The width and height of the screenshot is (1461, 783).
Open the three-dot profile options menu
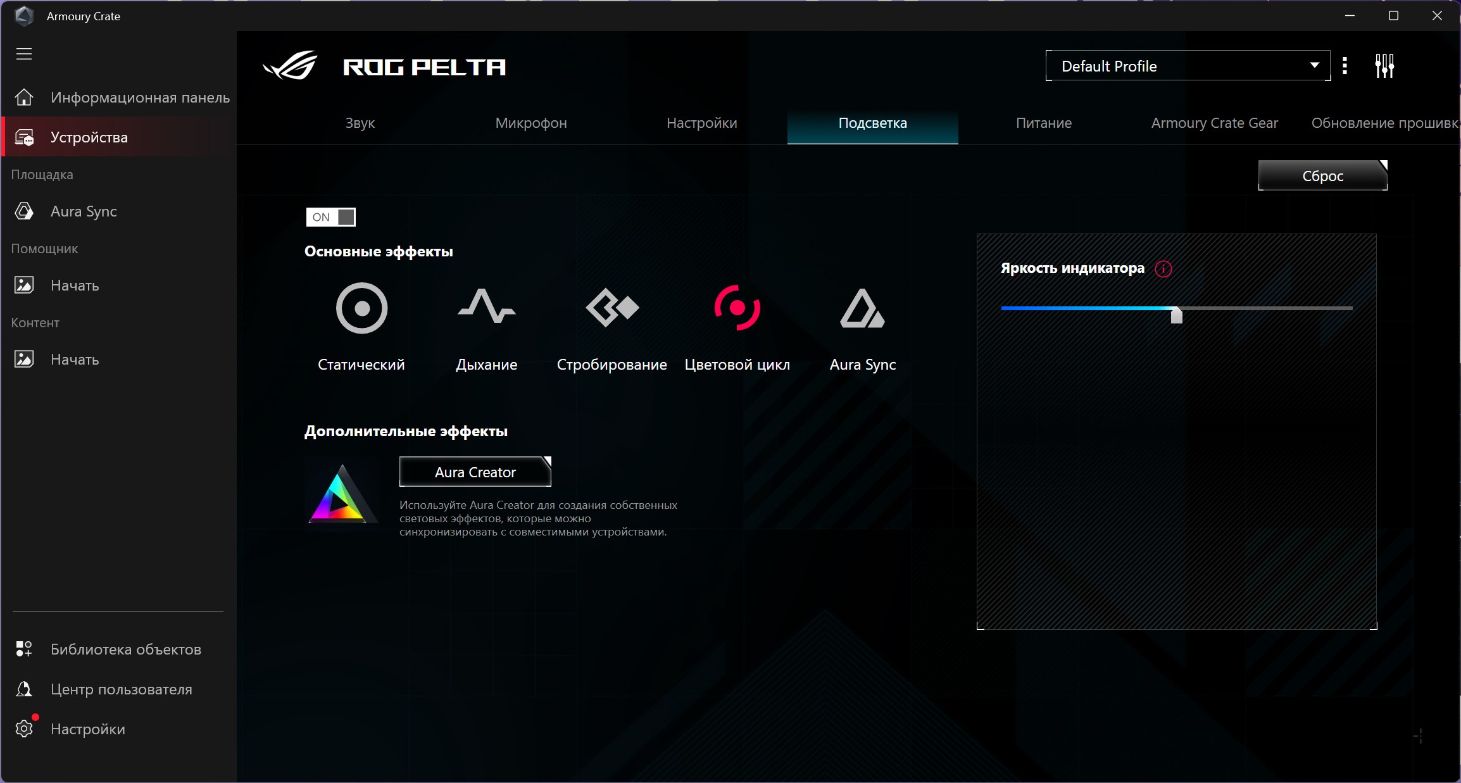click(1345, 66)
